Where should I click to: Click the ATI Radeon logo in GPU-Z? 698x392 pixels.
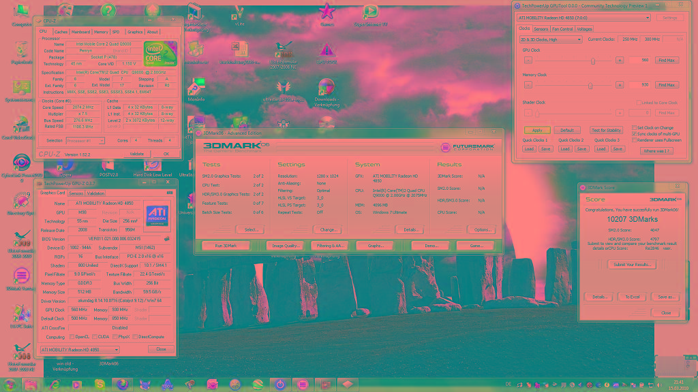click(157, 215)
